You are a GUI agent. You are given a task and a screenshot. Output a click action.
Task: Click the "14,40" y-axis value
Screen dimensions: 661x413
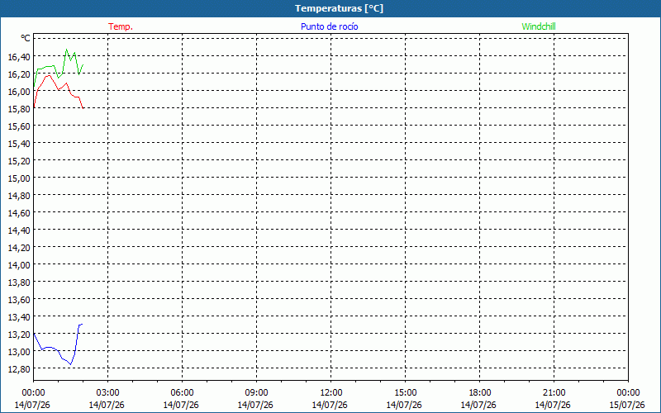19,230
